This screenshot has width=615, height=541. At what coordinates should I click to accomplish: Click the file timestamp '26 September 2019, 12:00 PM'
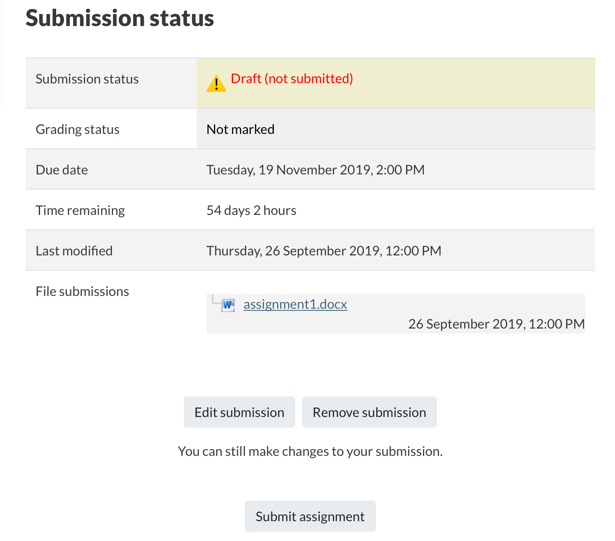tap(496, 324)
